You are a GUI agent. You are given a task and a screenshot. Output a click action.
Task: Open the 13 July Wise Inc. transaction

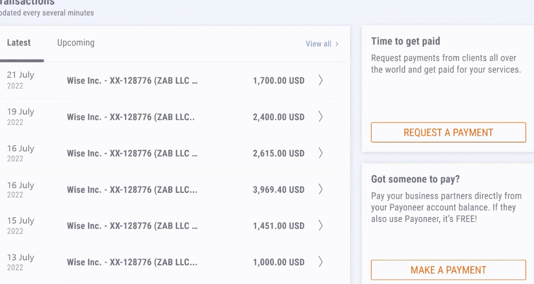click(132, 262)
